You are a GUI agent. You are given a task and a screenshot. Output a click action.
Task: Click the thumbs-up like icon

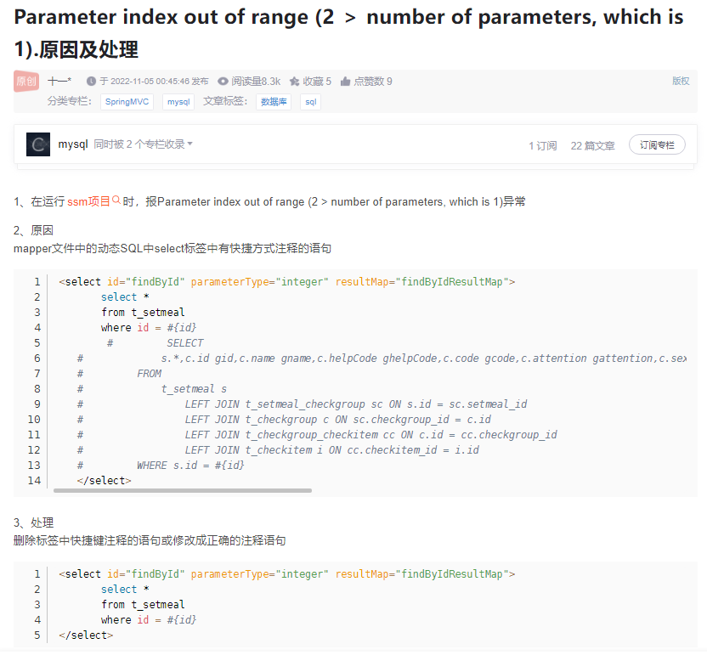pos(345,82)
